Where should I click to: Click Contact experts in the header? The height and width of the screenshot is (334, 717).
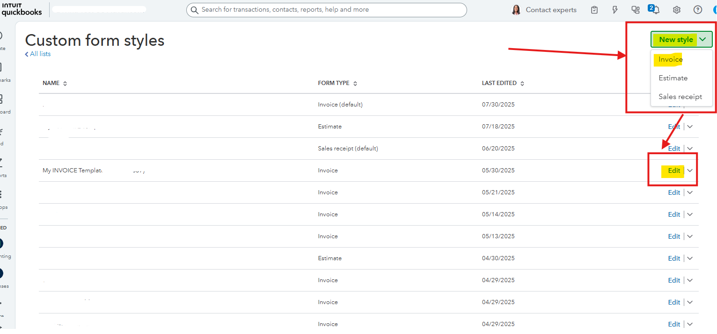point(551,10)
